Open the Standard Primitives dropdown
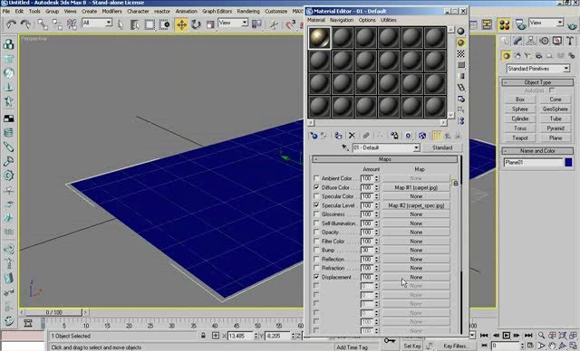 click(537, 69)
